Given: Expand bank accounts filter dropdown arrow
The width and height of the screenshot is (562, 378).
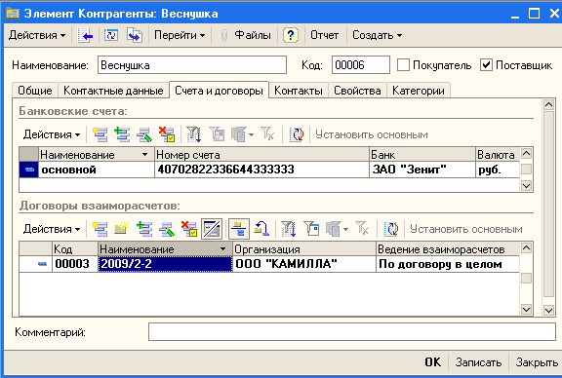Looking at the screenshot, I should tap(252, 135).
